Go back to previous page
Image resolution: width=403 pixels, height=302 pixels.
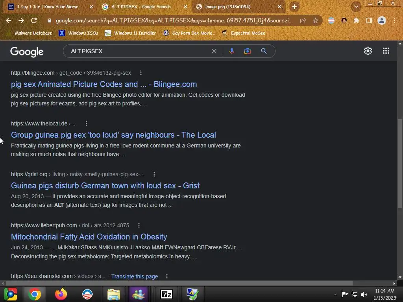9,20
